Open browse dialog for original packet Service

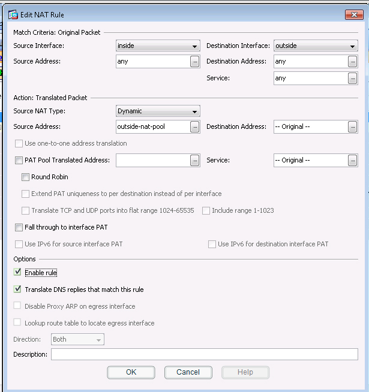[352, 78]
